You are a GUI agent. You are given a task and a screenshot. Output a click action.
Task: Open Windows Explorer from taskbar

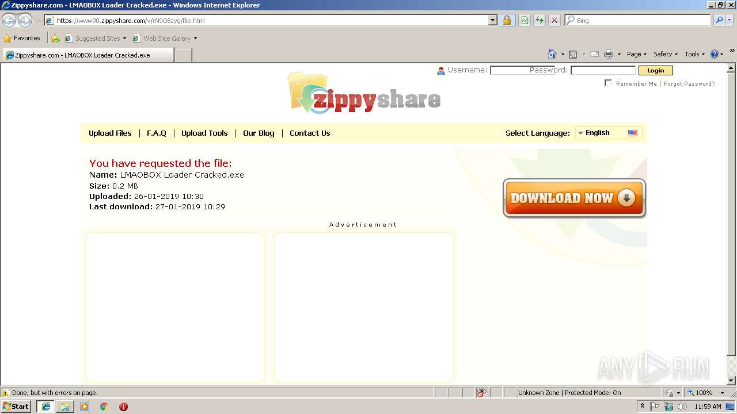pos(65,407)
